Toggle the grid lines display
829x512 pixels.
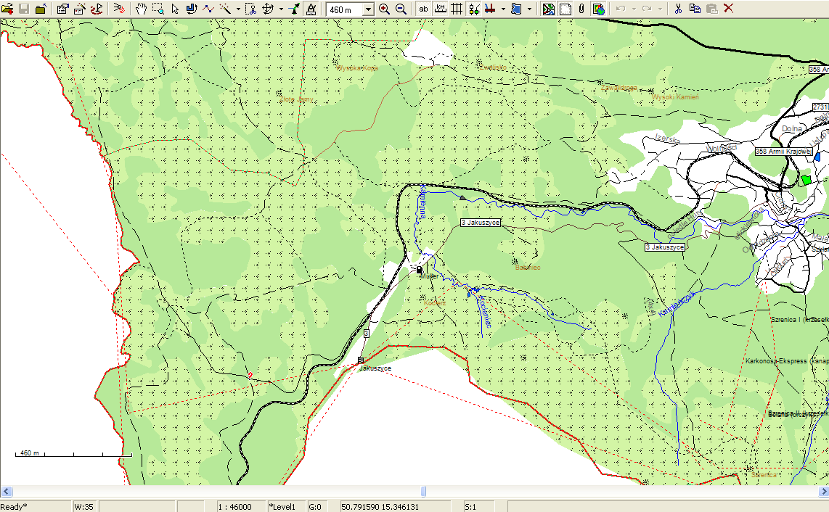coord(457,9)
